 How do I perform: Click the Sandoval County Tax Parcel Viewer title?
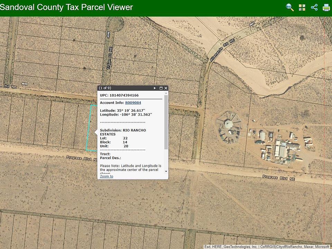(x=66, y=8)
